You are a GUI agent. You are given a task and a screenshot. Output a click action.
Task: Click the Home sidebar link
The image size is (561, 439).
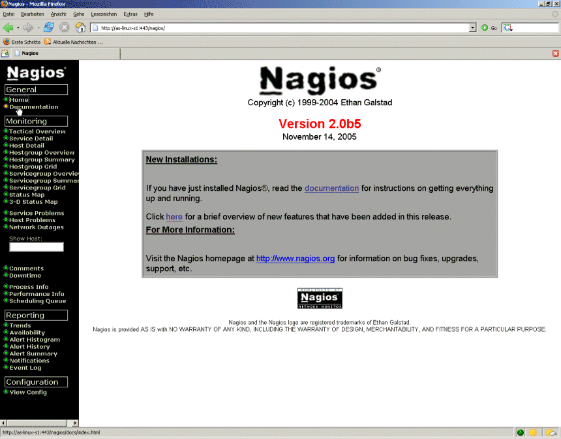[19, 100]
